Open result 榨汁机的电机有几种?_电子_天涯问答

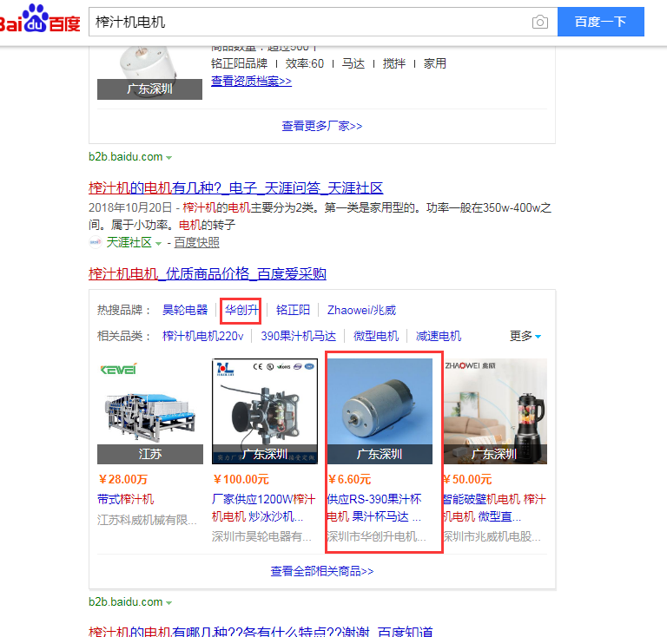235,187
